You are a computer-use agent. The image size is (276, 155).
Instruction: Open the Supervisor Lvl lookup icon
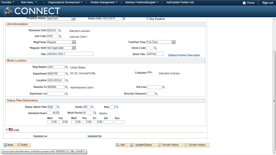tap(66, 94)
